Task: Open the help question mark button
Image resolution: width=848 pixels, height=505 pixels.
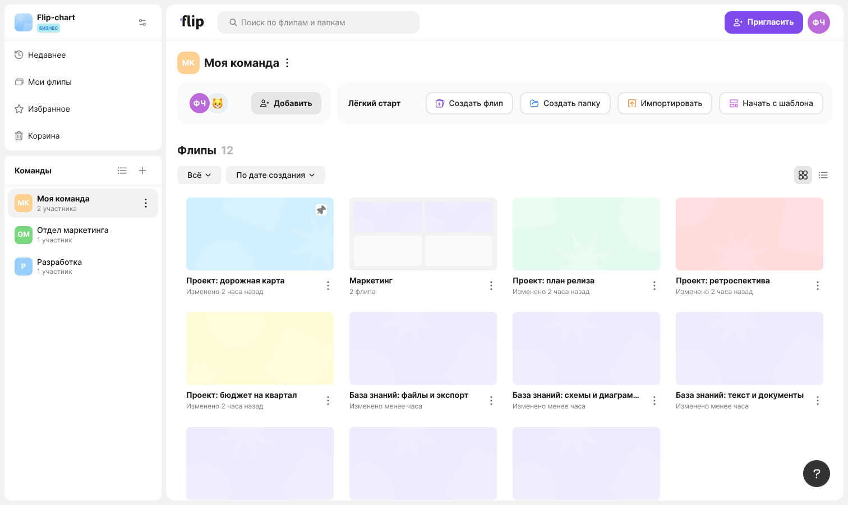Action: pos(817,474)
